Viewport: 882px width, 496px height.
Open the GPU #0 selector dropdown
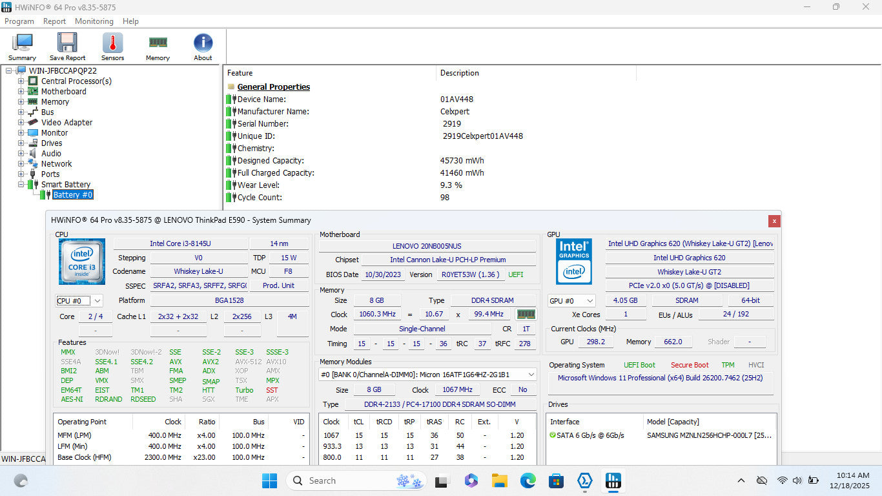(571, 301)
